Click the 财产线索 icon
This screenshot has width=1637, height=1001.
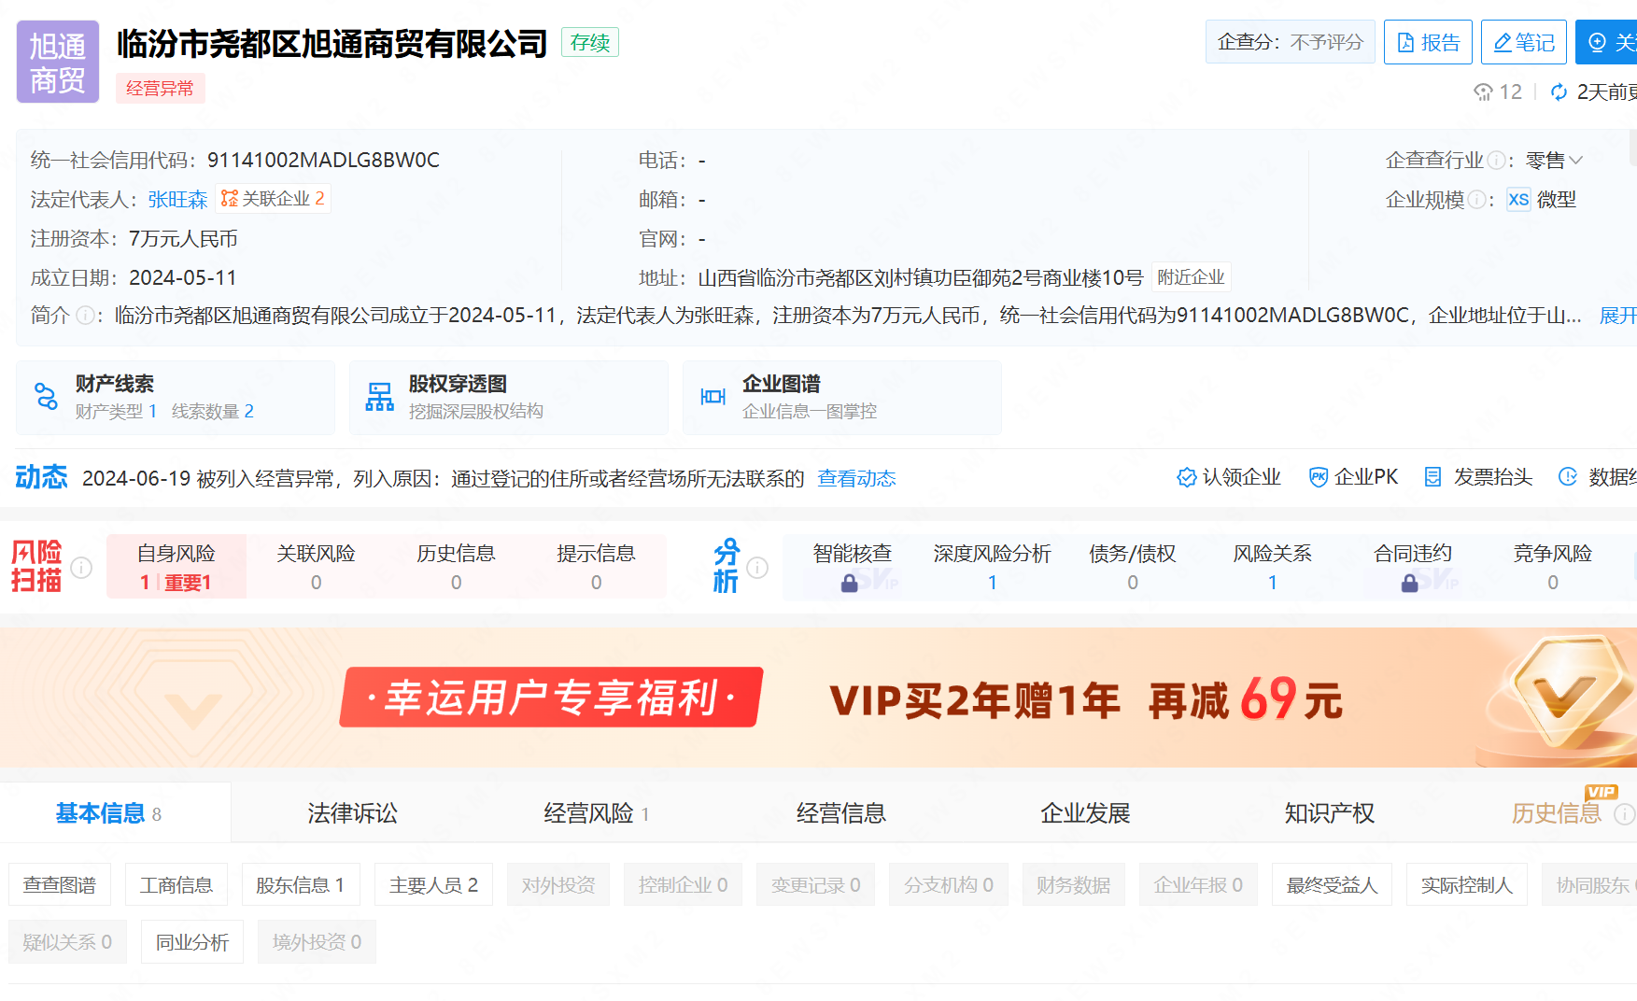click(46, 397)
